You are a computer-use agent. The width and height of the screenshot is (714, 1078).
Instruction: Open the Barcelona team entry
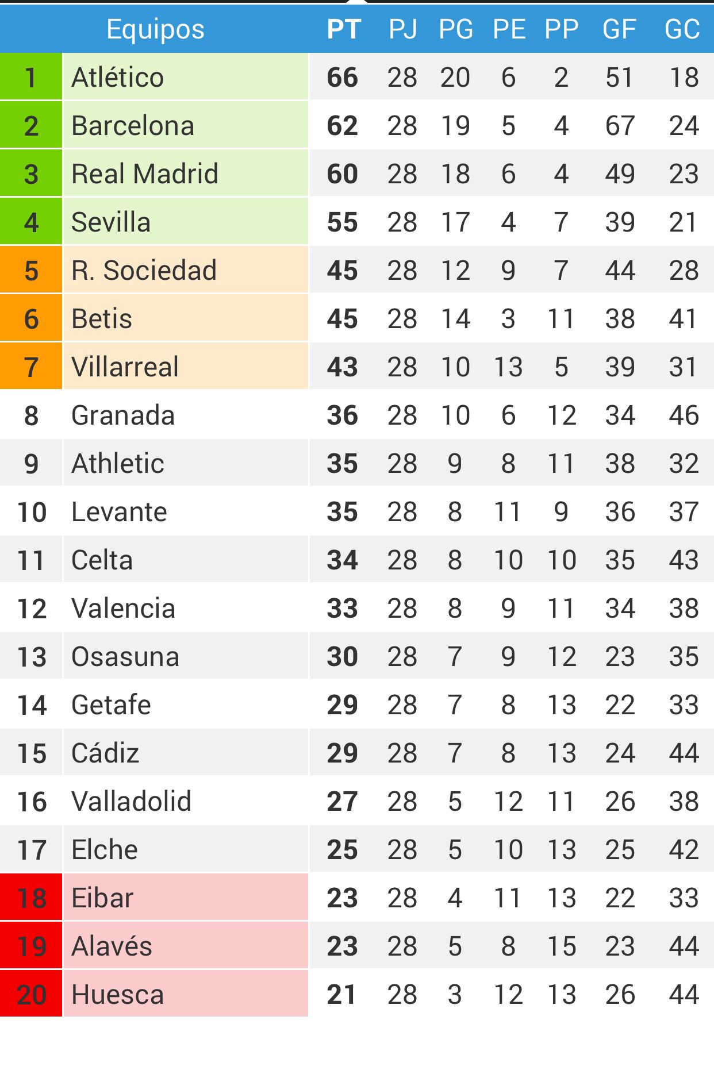tap(357, 125)
